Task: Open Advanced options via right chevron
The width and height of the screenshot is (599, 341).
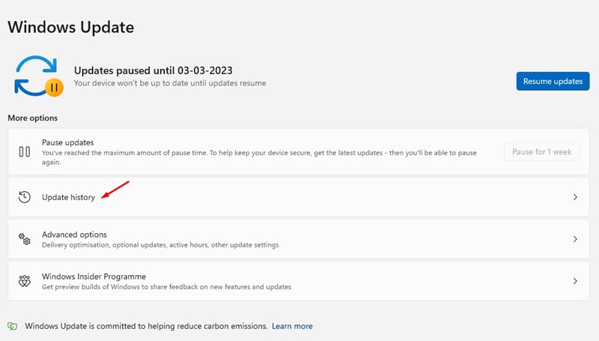Action: [x=575, y=239]
